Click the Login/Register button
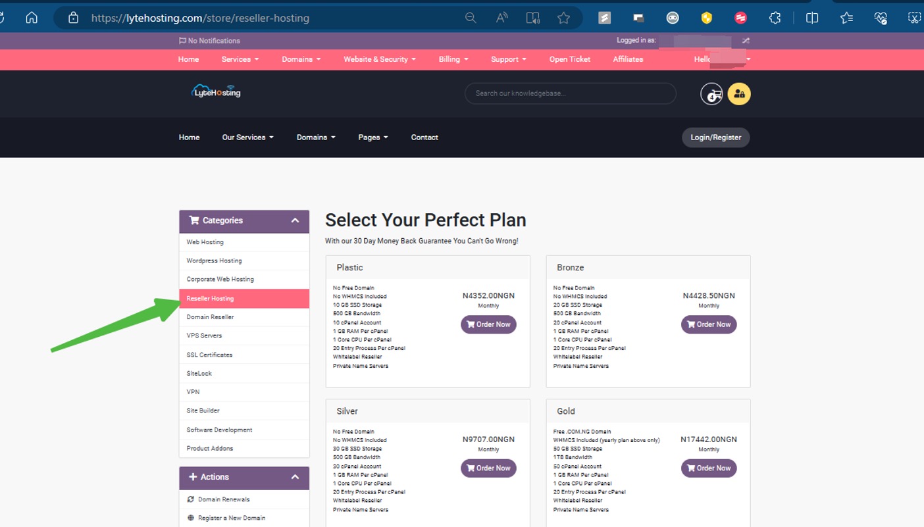The width and height of the screenshot is (924, 527). pos(715,138)
